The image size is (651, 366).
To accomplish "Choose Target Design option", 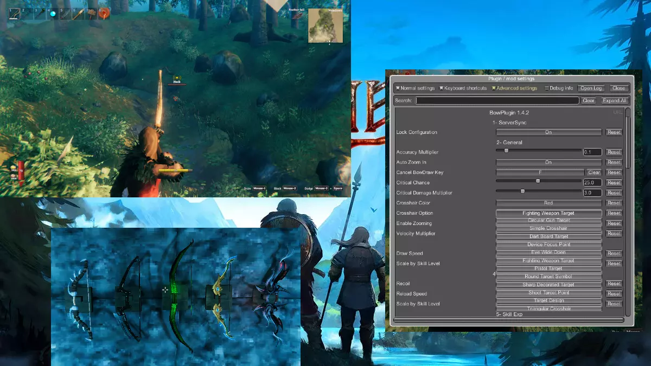I will coord(548,300).
